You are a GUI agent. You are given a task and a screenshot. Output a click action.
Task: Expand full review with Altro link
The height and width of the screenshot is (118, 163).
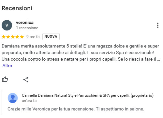(7, 66)
